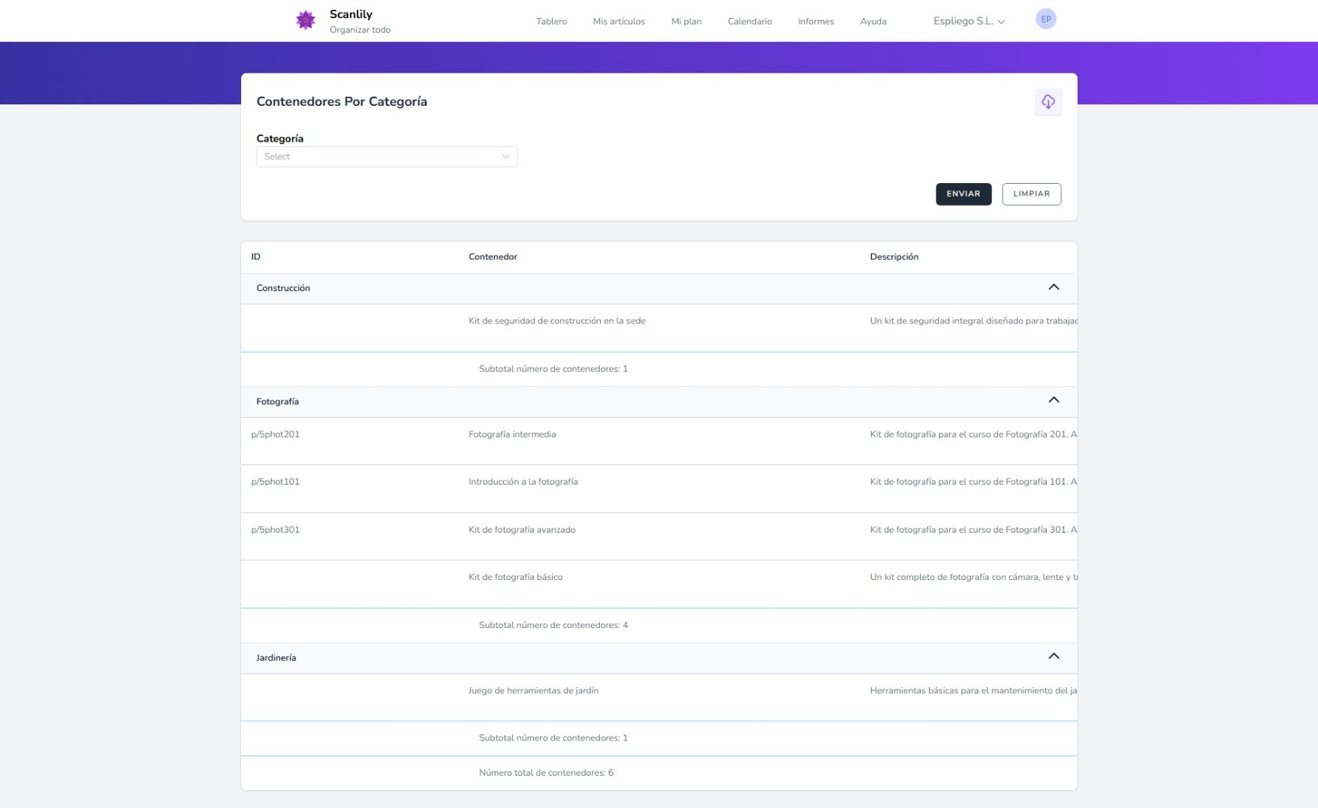Viewport: 1318px width, 808px height.
Task: Click the Scanlily purple flower logo
Action: [305, 20]
